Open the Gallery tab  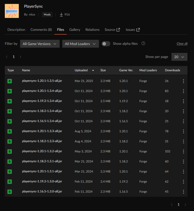pos(75,30)
